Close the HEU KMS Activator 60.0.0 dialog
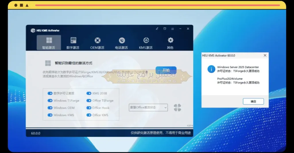This screenshot has width=294, height=153. click(x=265, y=55)
